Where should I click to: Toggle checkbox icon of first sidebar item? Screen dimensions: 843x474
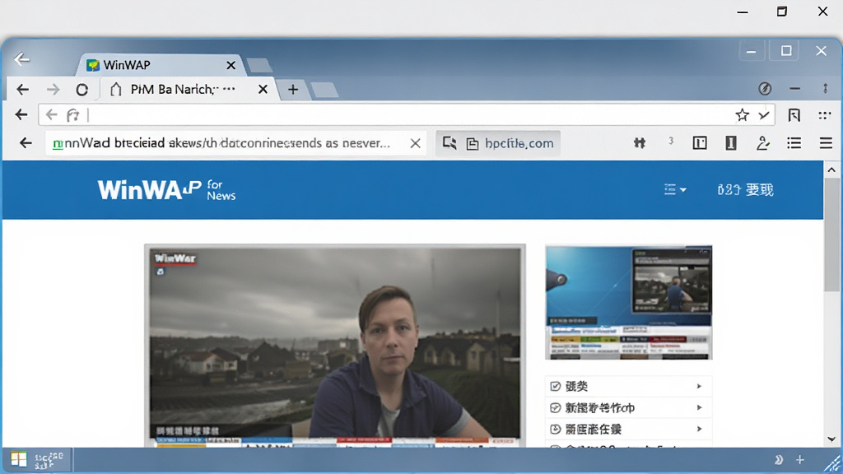coord(556,387)
